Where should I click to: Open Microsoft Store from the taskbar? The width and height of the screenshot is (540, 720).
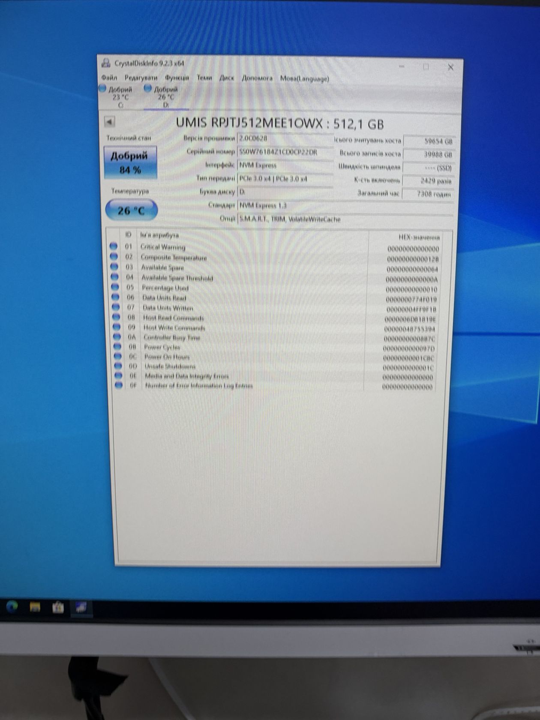point(58,607)
